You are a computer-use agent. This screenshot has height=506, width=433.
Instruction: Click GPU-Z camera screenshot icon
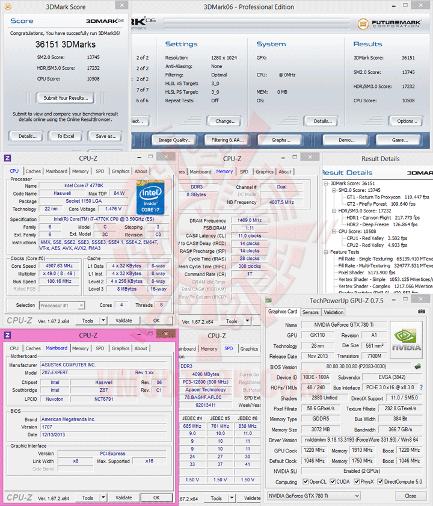click(x=422, y=312)
